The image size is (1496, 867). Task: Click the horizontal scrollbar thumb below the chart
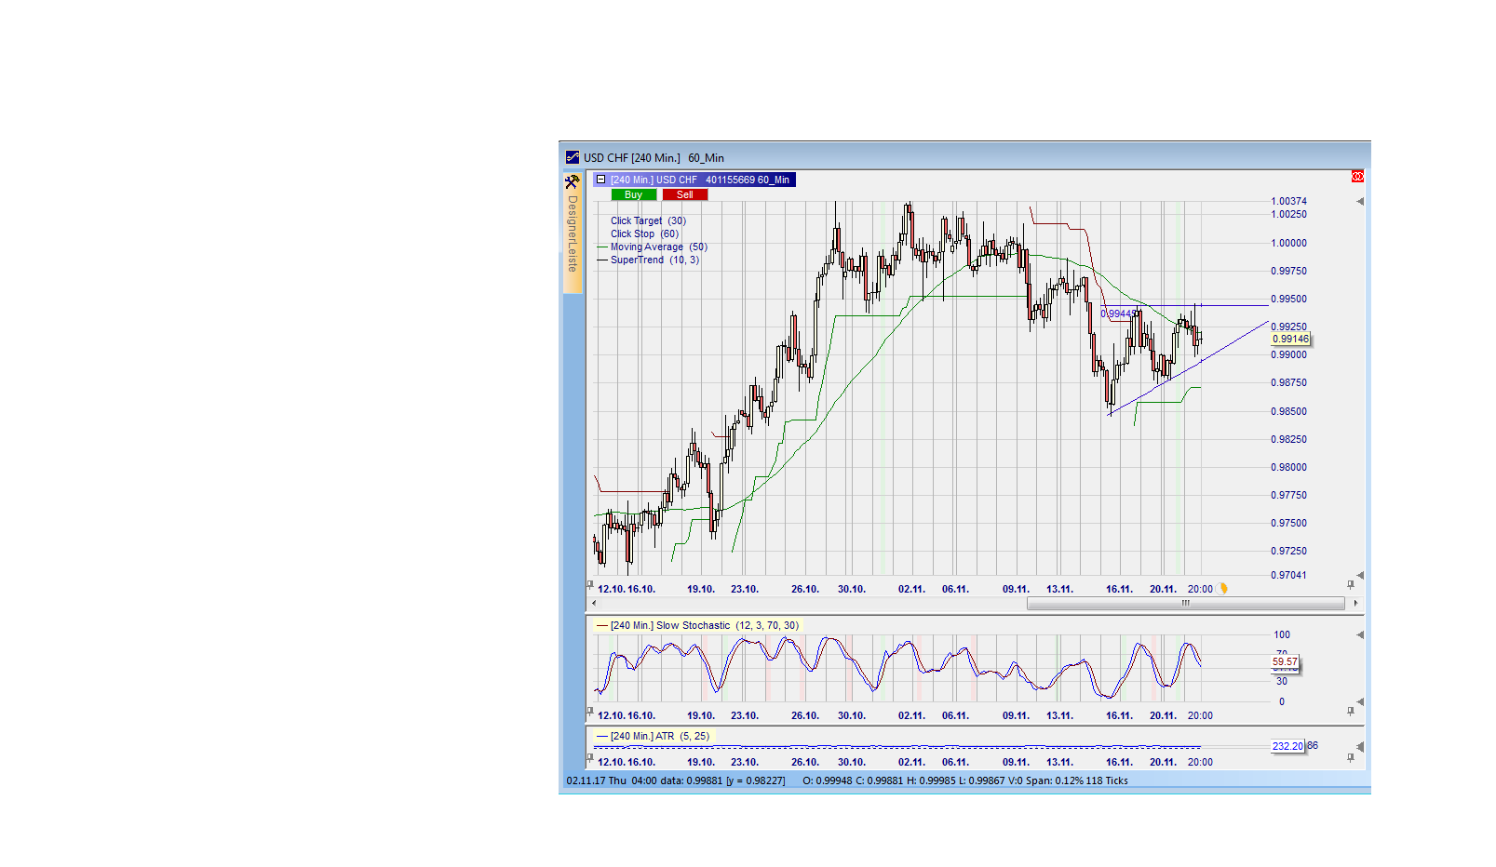[1184, 603]
